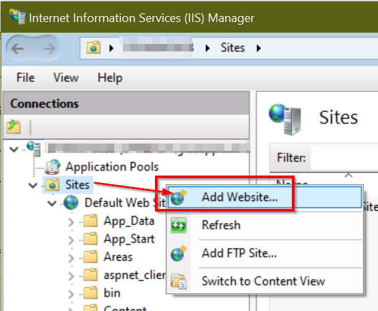Click the Connections toolbar connect icon
378x311 pixels.
pos(13,127)
